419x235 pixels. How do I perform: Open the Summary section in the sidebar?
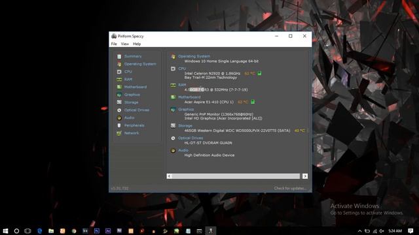coord(133,56)
